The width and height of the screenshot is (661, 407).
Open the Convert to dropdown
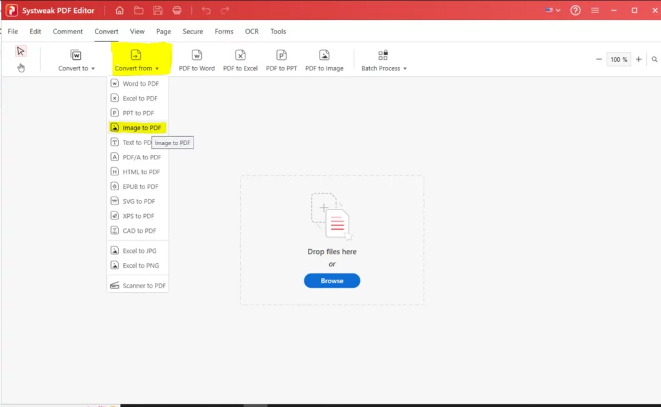[x=76, y=66]
